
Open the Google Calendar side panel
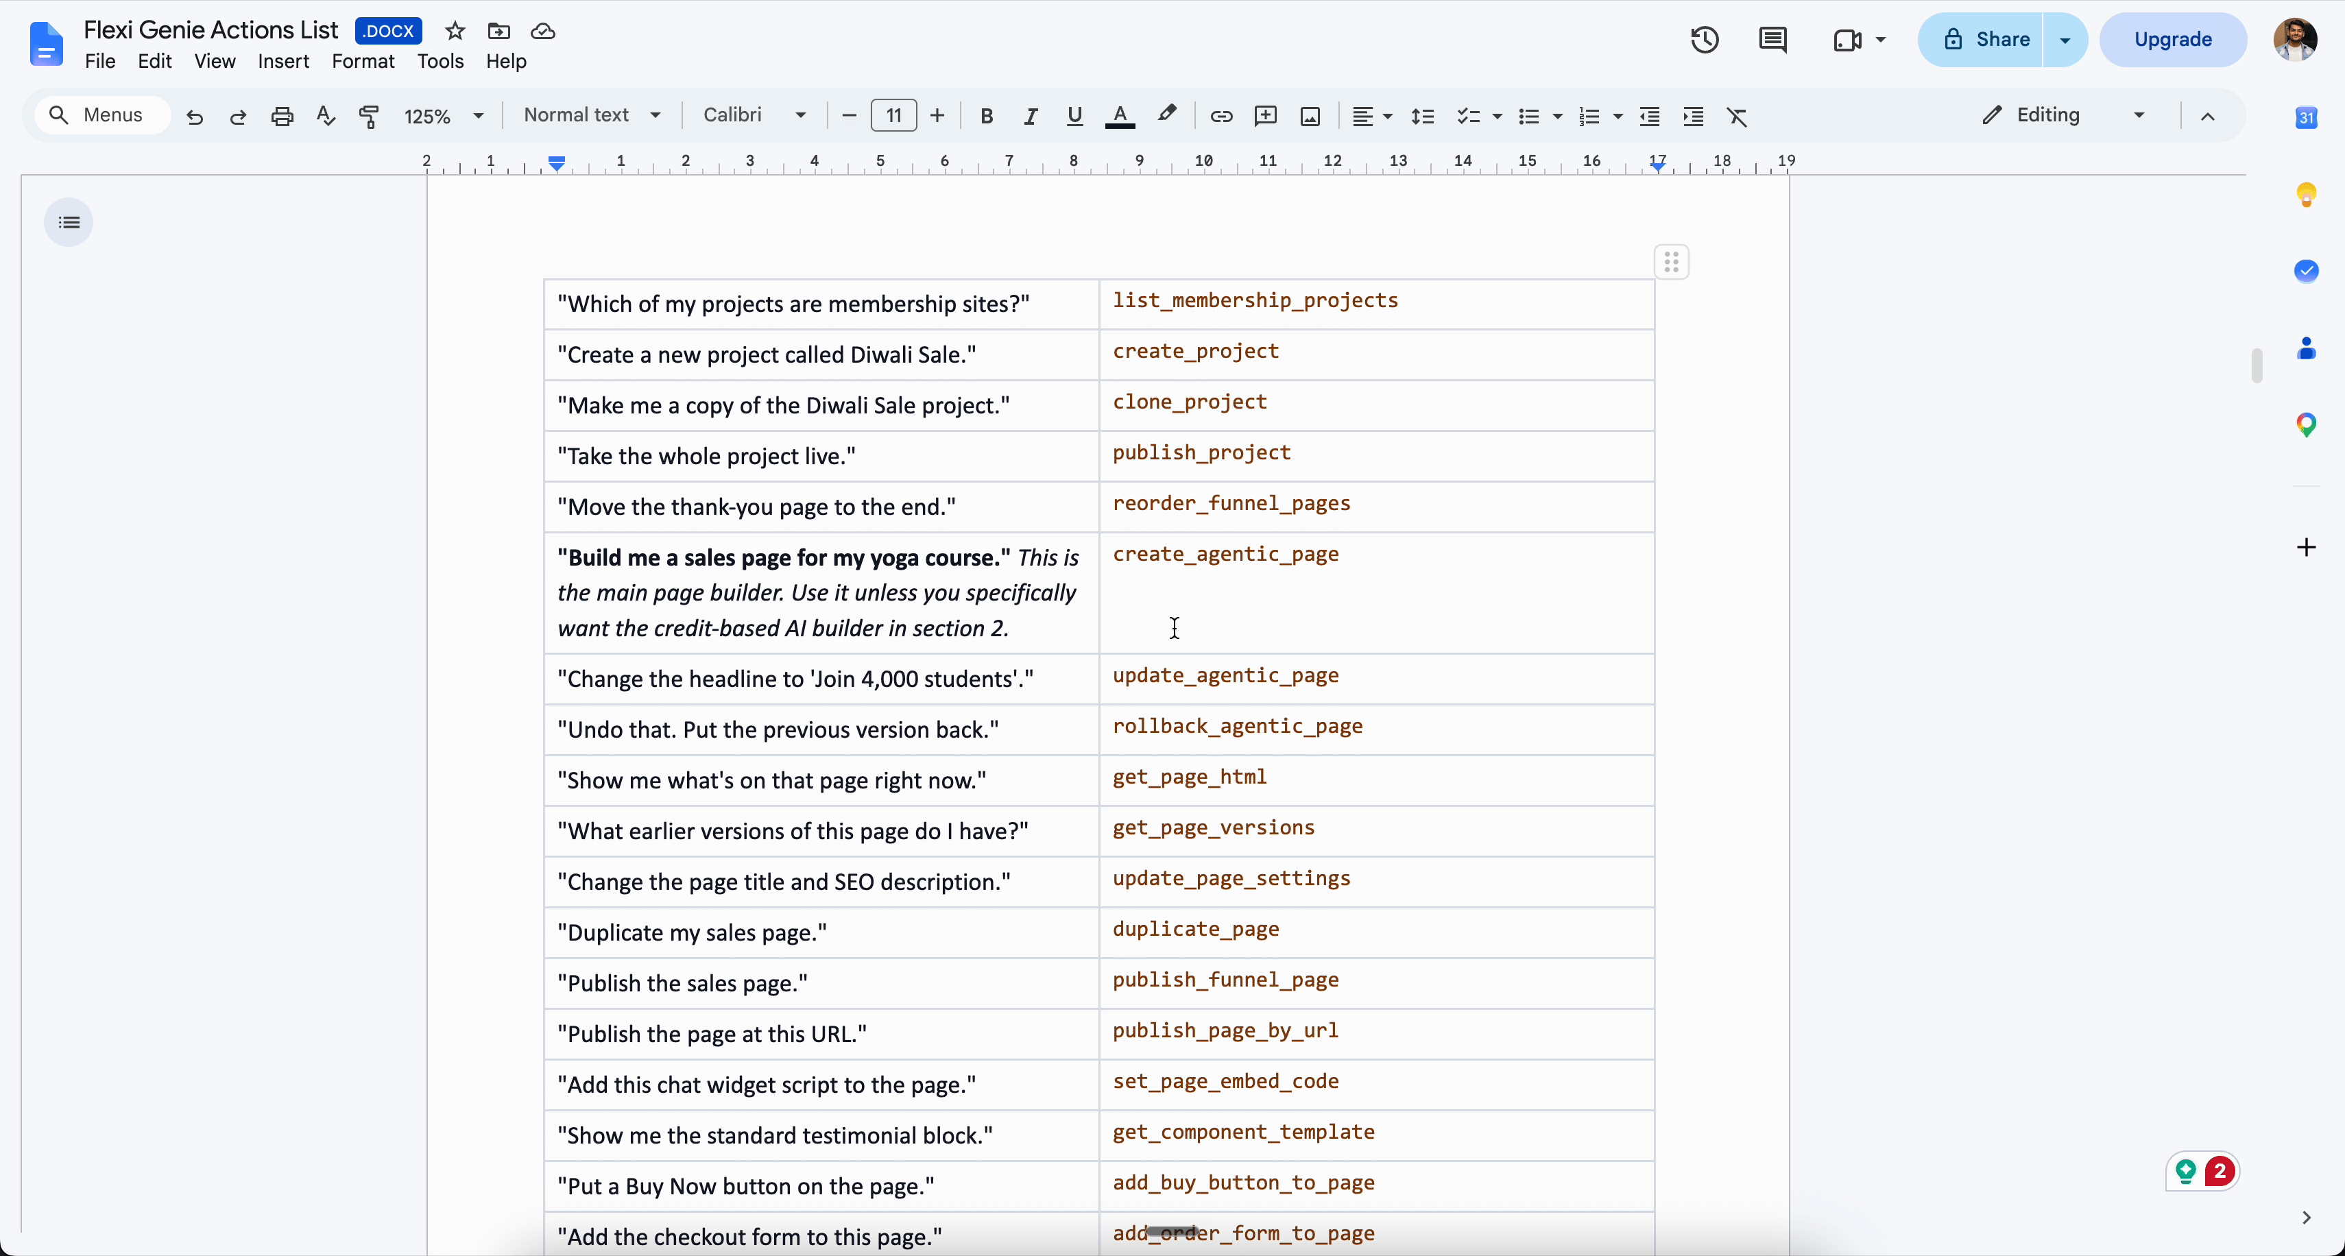pyautogui.click(x=2306, y=117)
